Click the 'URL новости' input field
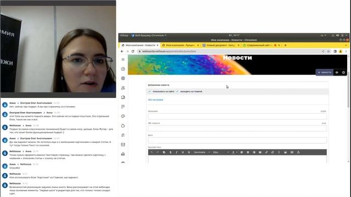 (x=237, y=128)
